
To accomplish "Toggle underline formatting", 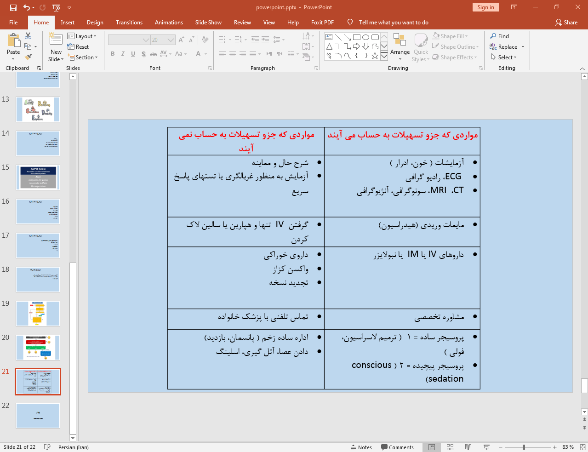I will [x=133, y=54].
